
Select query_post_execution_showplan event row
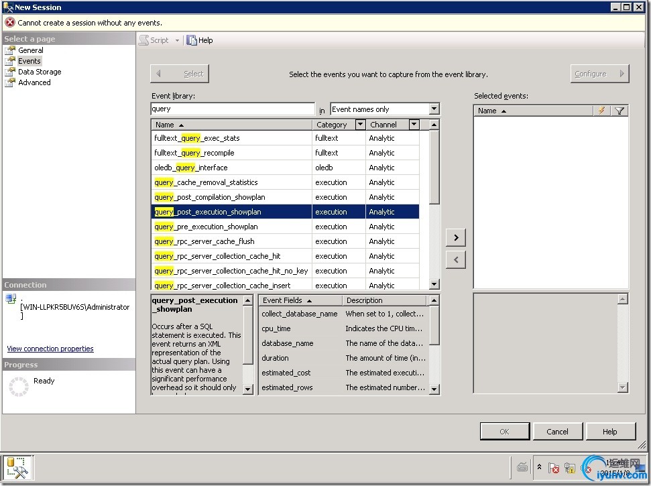point(285,212)
